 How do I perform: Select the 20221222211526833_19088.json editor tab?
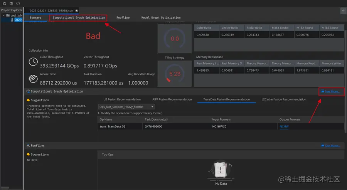pos(51,11)
